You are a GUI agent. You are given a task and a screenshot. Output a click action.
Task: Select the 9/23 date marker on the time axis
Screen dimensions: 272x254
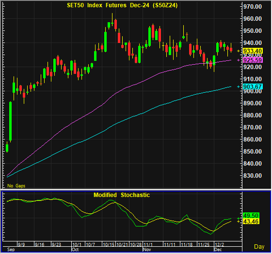(x=57, y=244)
